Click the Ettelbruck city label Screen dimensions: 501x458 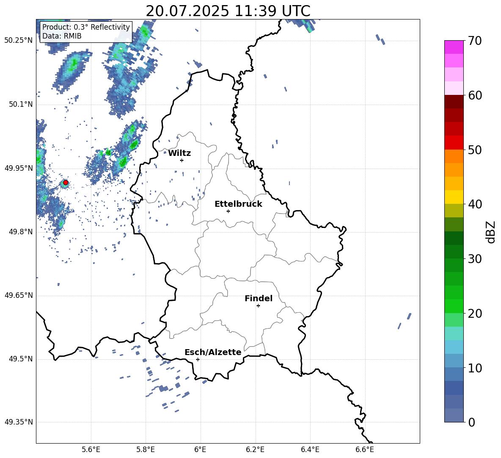coord(238,204)
